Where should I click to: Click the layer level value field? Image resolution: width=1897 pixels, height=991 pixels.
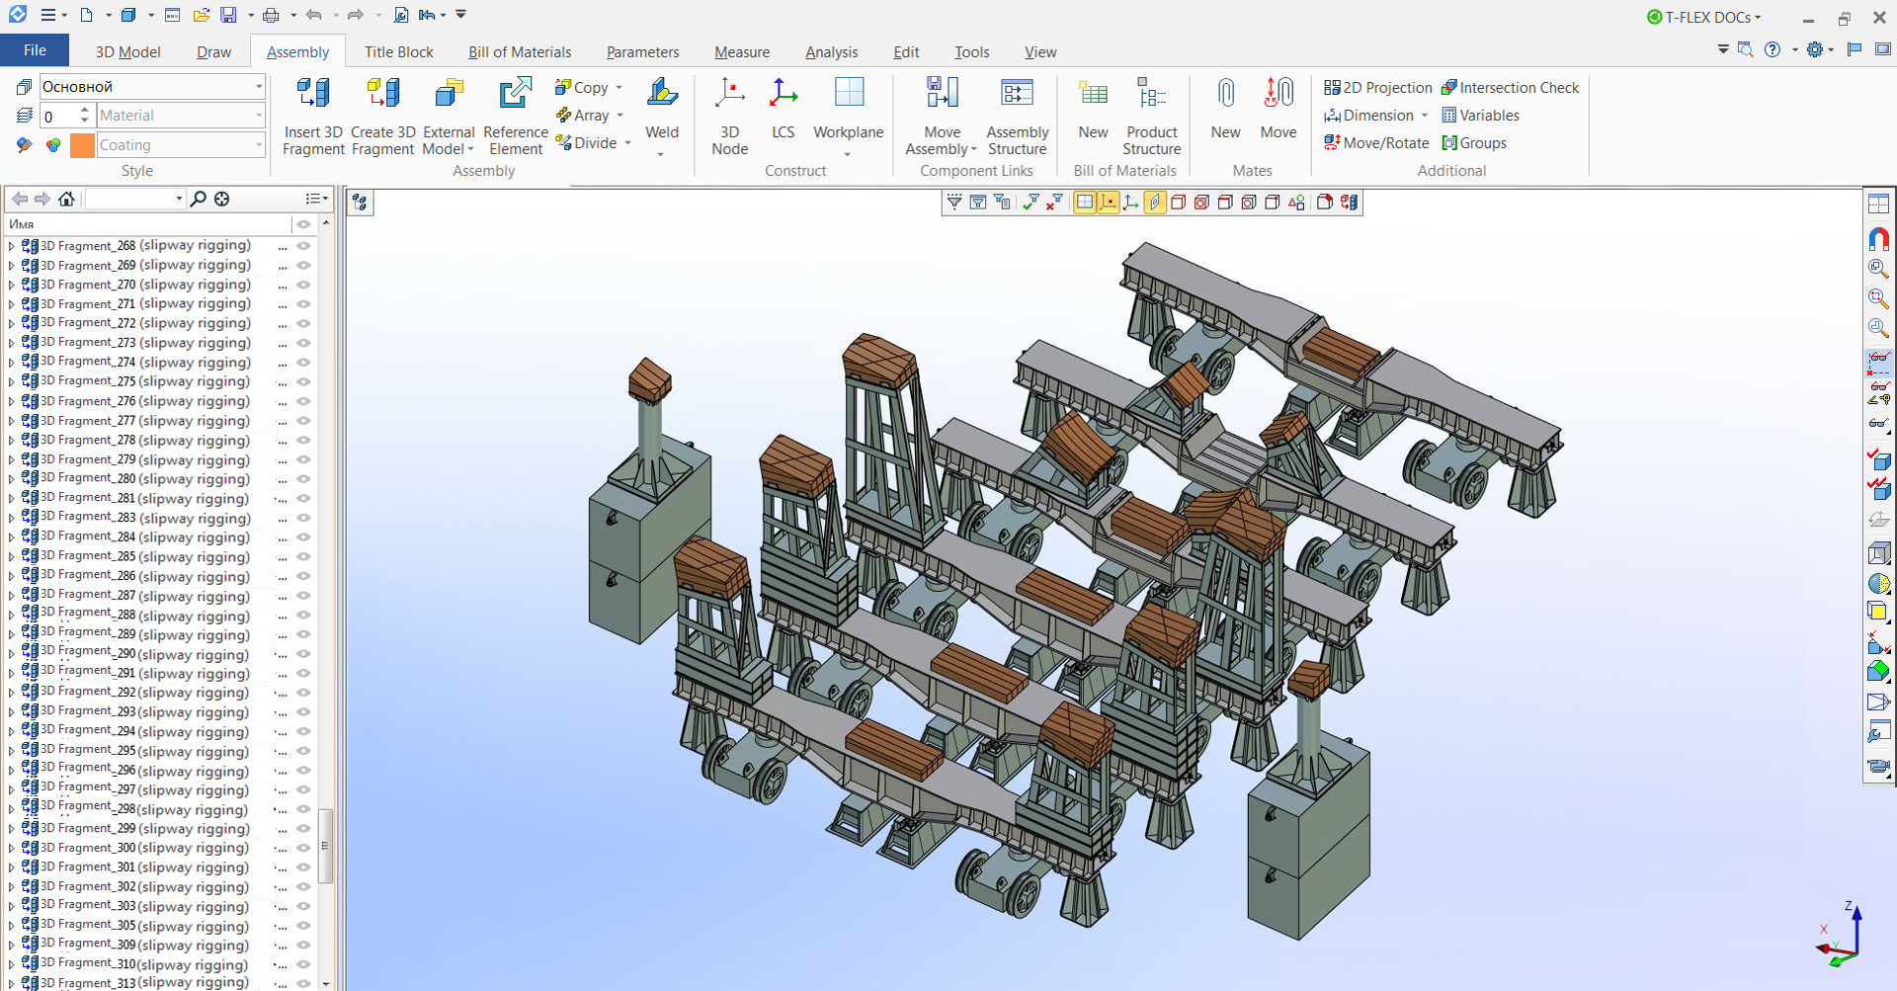point(57,116)
